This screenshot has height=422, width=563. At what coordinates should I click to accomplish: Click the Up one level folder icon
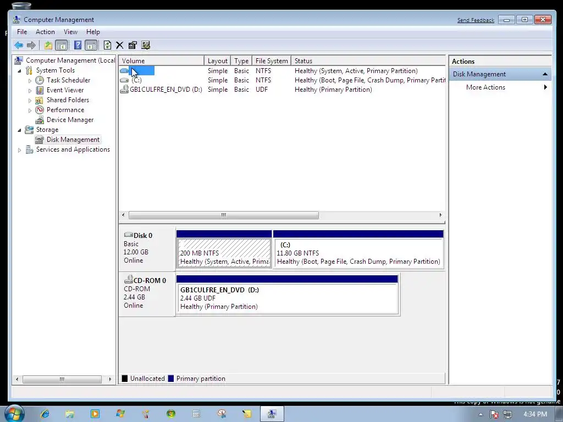tap(48, 45)
